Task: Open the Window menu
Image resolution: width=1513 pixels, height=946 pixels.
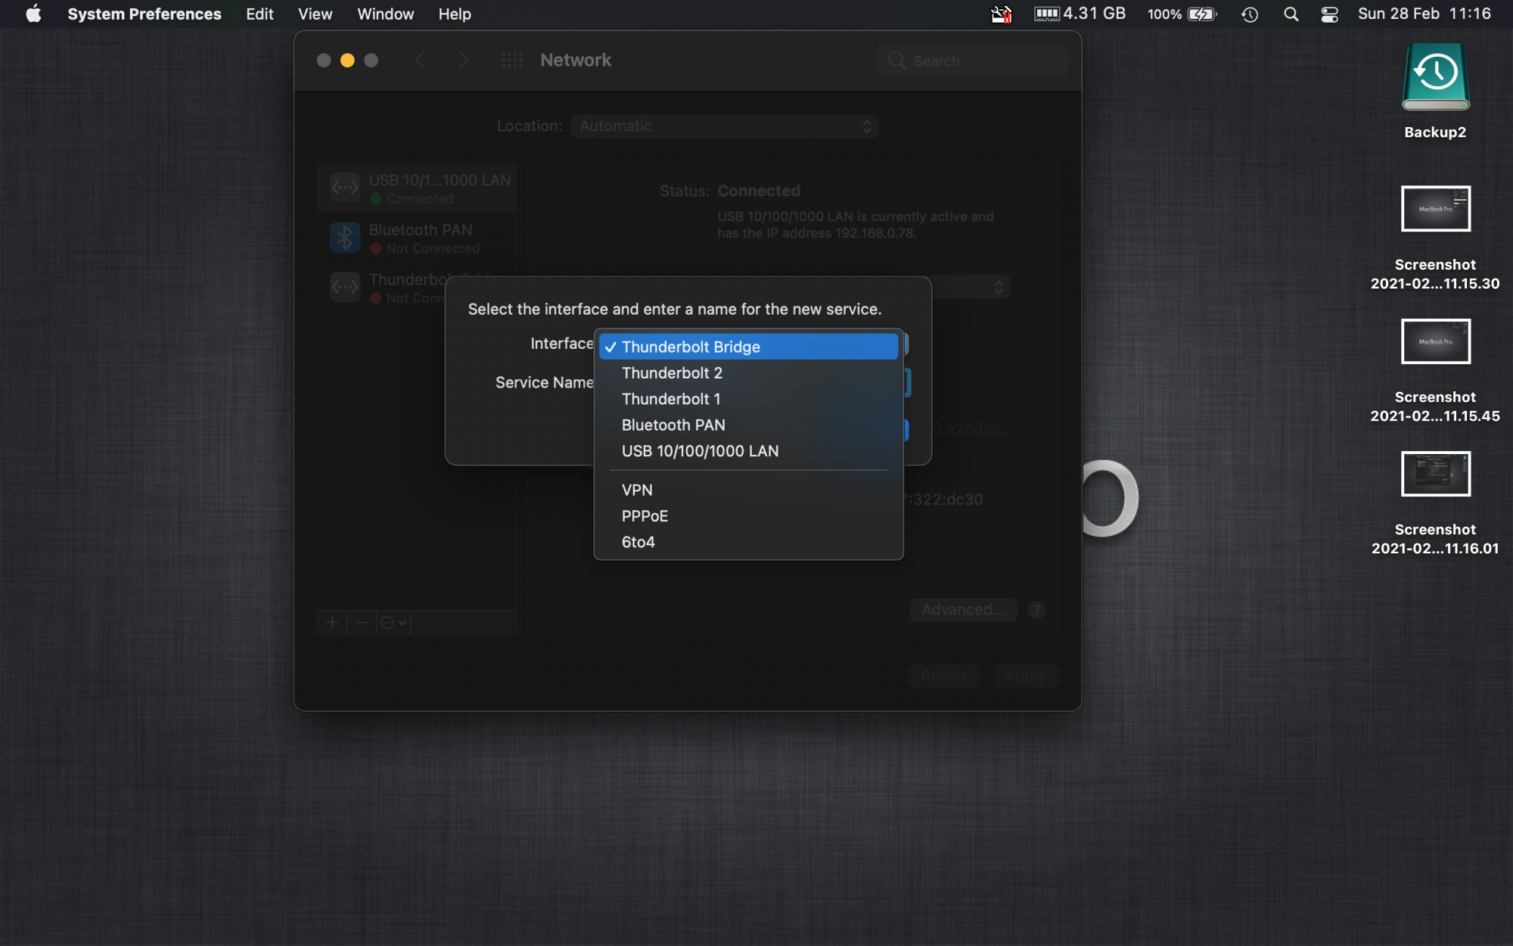Action: [x=385, y=14]
